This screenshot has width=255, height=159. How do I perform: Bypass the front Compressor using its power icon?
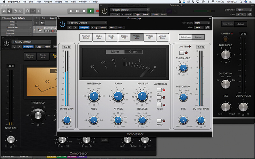(62, 24)
